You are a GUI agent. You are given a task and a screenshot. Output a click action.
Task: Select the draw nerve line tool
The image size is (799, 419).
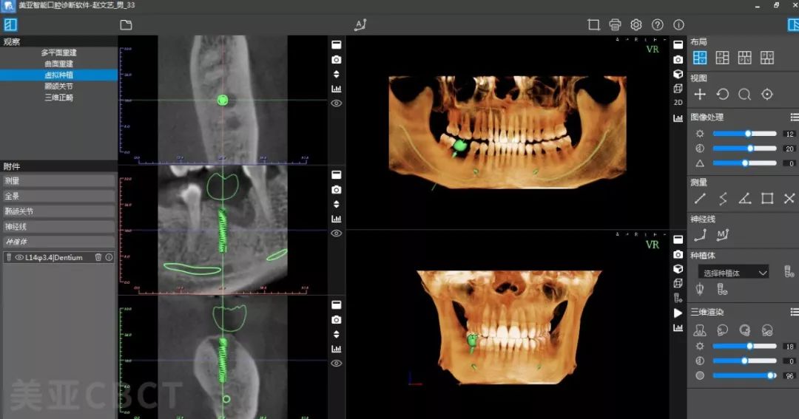pyautogui.click(x=700, y=235)
